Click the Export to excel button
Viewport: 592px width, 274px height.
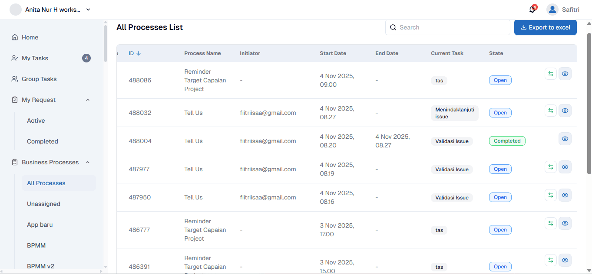pyautogui.click(x=545, y=27)
